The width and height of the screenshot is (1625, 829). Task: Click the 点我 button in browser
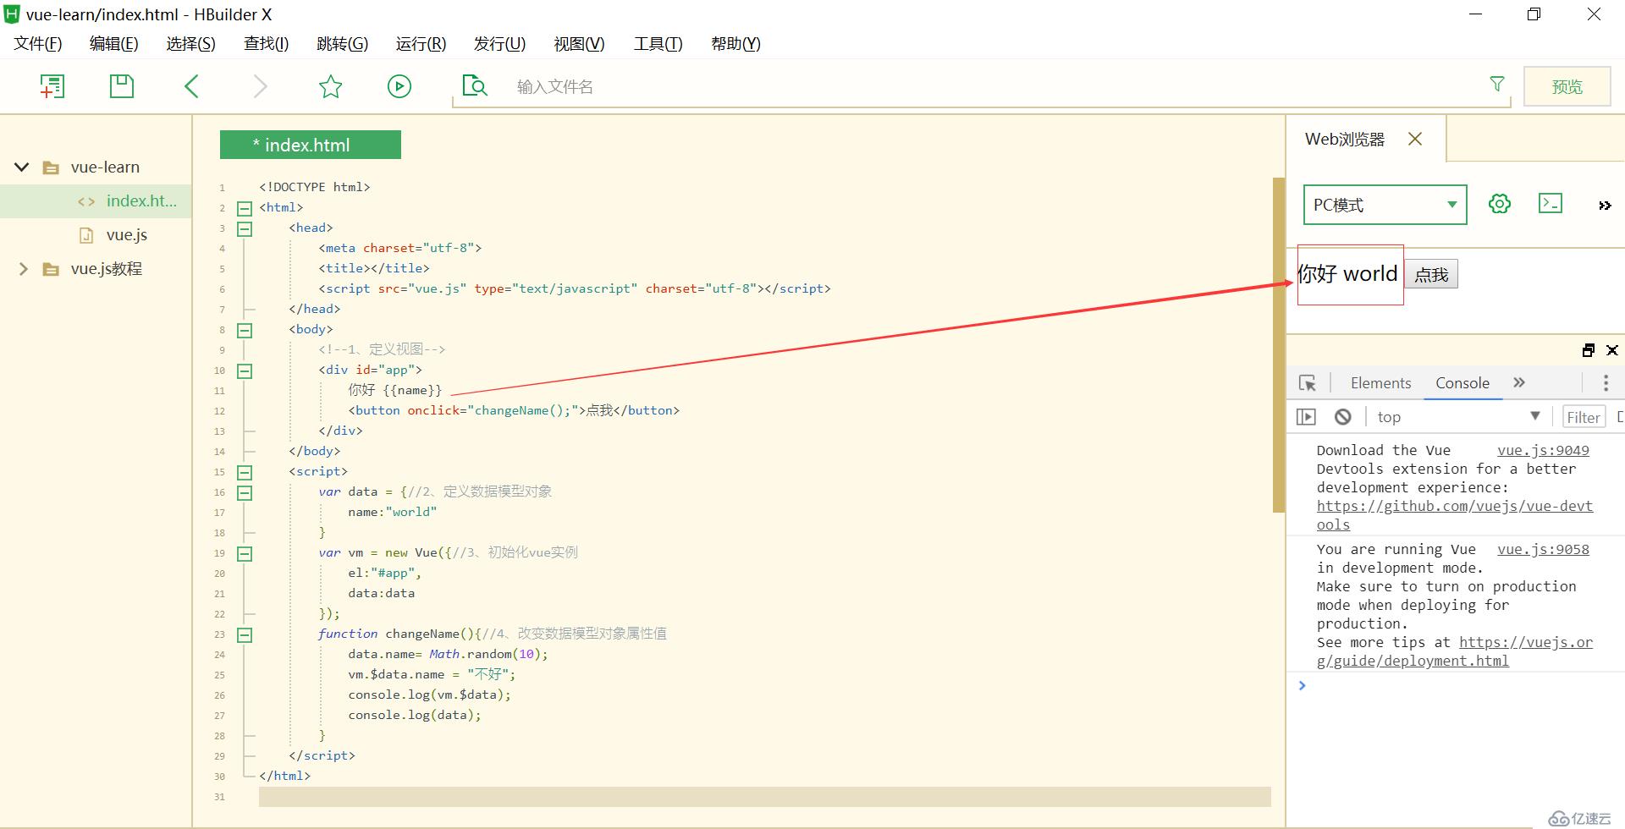pyautogui.click(x=1432, y=275)
